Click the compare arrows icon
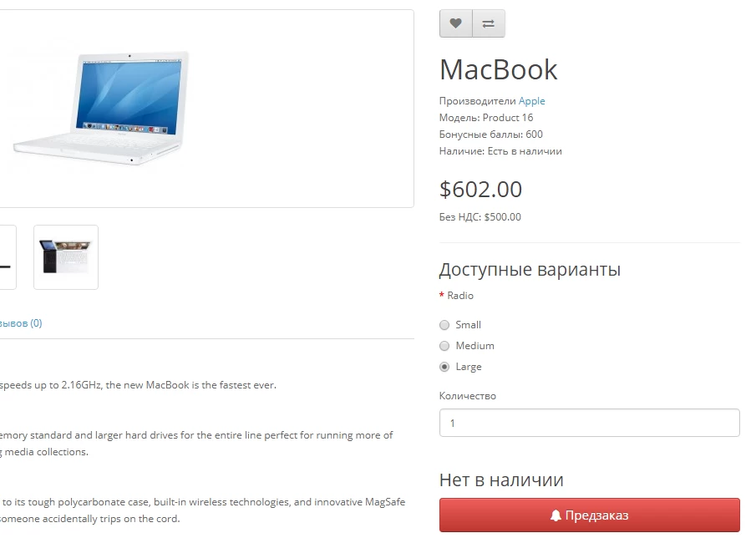Screen dimensions: 751x538 click(x=489, y=23)
